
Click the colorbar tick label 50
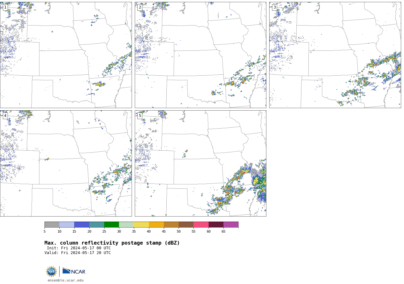179,232
